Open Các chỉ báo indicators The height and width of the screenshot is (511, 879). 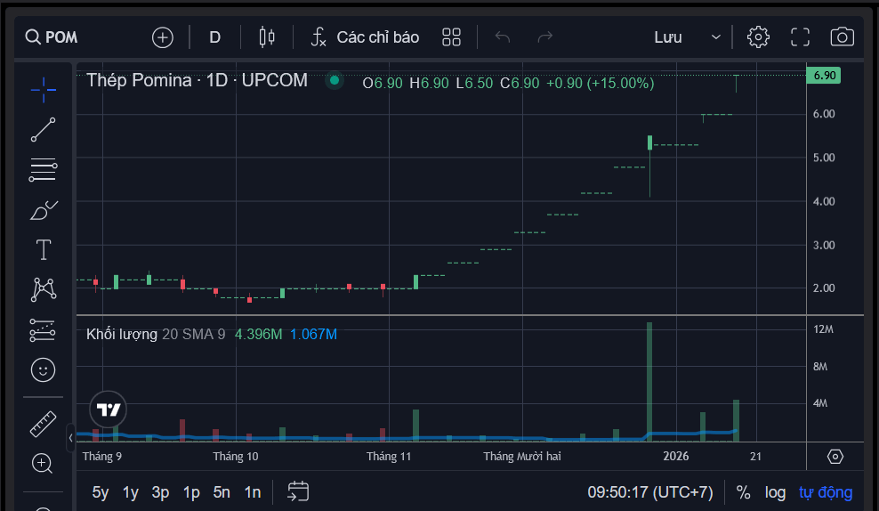(x=364, y=37)
